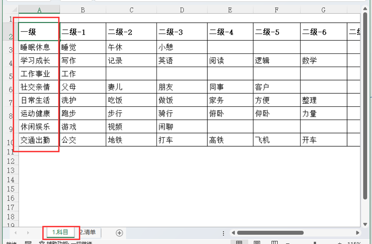Go to next sheet tab arrow
Viewport: 372px width, 244px height.
coord(28,233)
